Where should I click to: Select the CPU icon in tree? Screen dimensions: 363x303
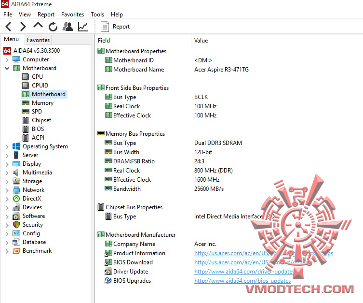(x=26, y=77)
